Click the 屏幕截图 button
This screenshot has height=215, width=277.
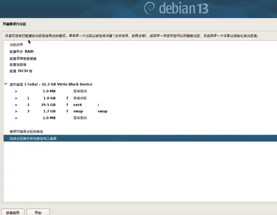tap(13, 212)
